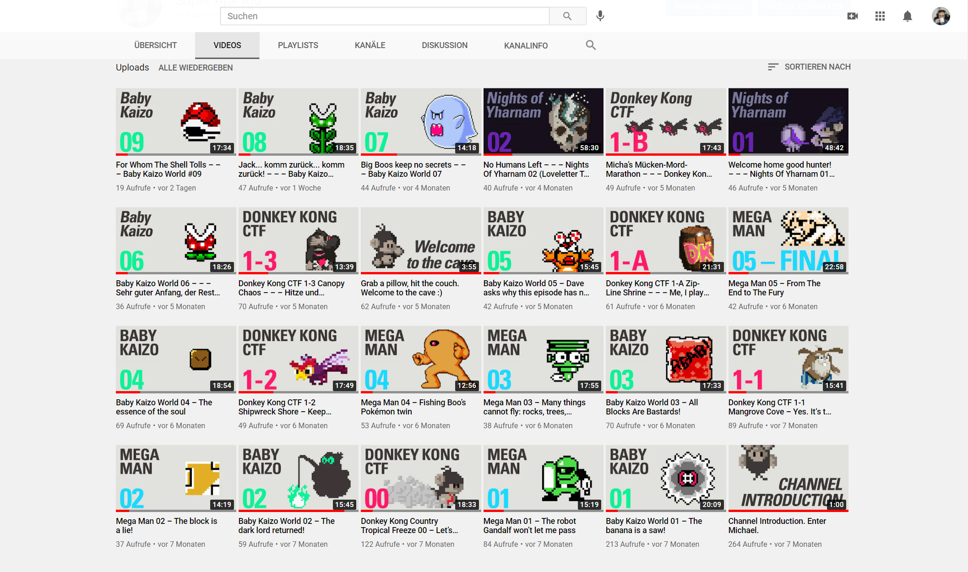Open the Welcome to the cave thumbnail
This screenshot has height=572, width=968.
click(x=421, y=240)
